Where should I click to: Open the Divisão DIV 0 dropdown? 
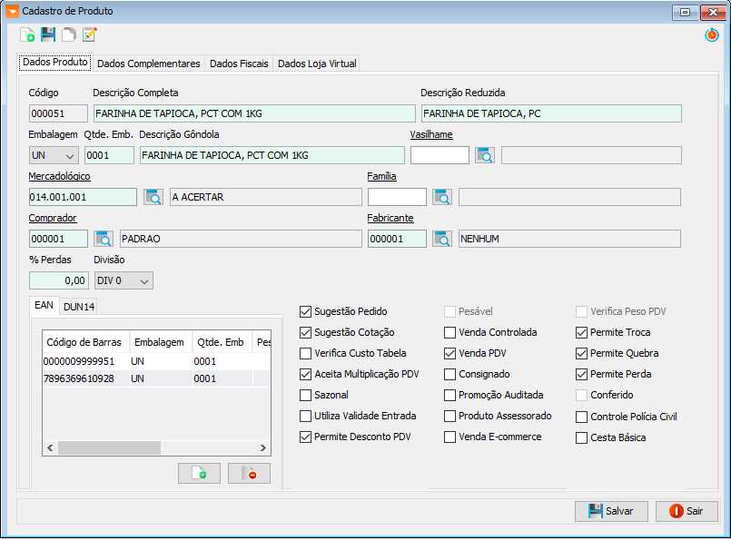123,281
